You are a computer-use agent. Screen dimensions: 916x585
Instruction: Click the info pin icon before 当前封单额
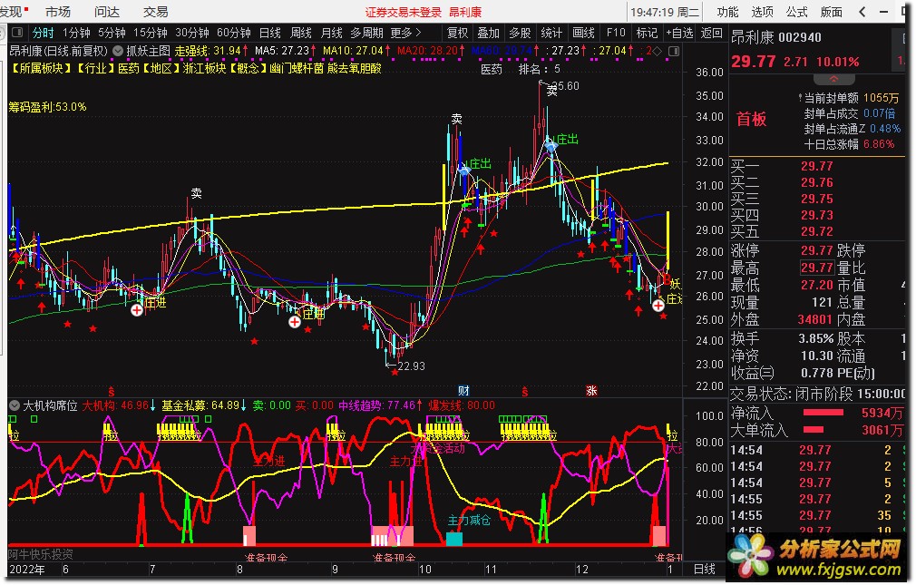(800, 98)
